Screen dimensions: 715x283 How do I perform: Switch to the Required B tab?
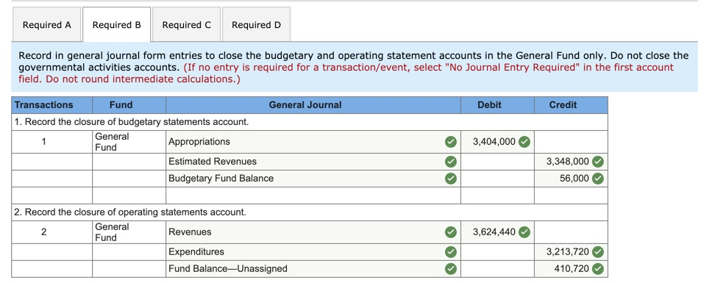click(117, 24)
